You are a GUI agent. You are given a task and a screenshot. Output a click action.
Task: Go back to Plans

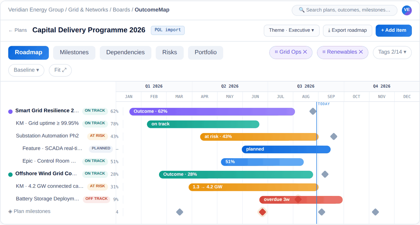[18, 30]
